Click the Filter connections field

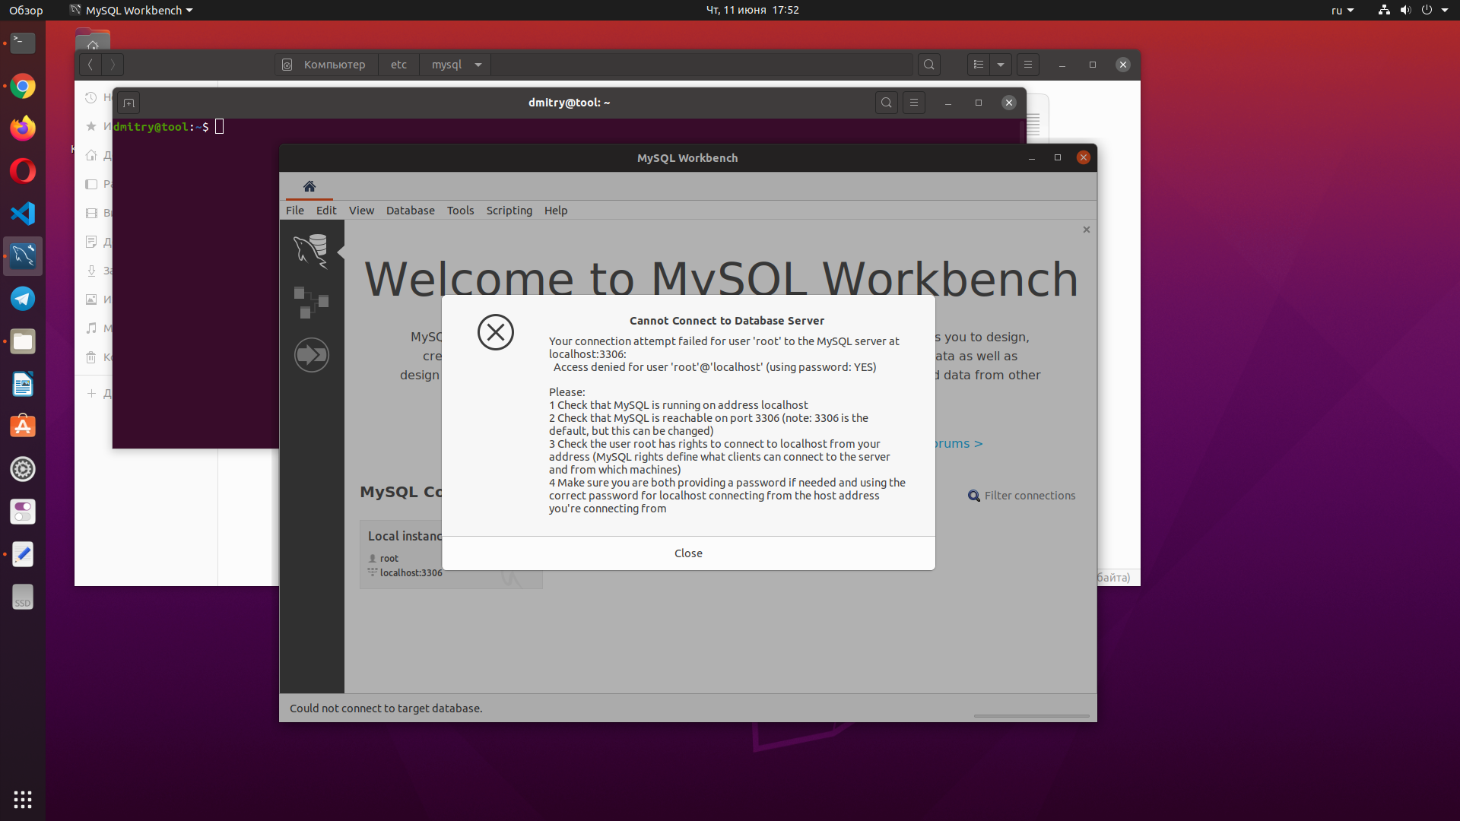pyautogui.click(x=1030, y=496)
